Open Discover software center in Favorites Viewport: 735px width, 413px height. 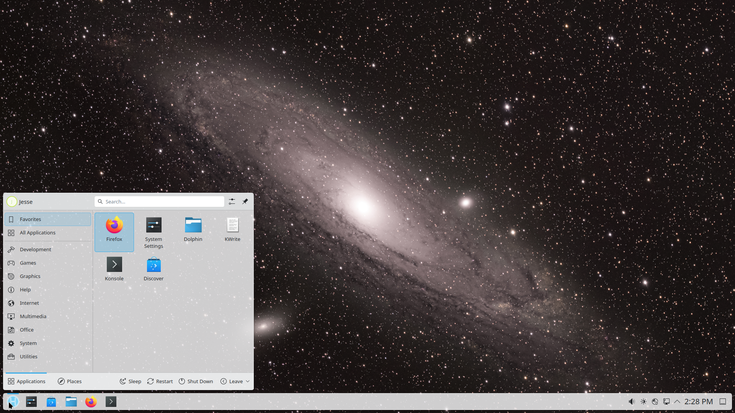[x=154, y=271]
